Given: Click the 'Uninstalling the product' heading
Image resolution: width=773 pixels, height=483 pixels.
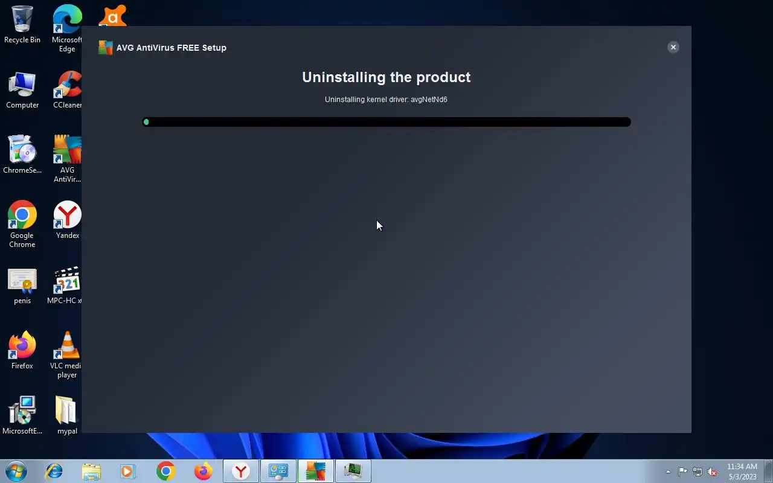Looking at the screenshot, I should (x=386, y=77).
